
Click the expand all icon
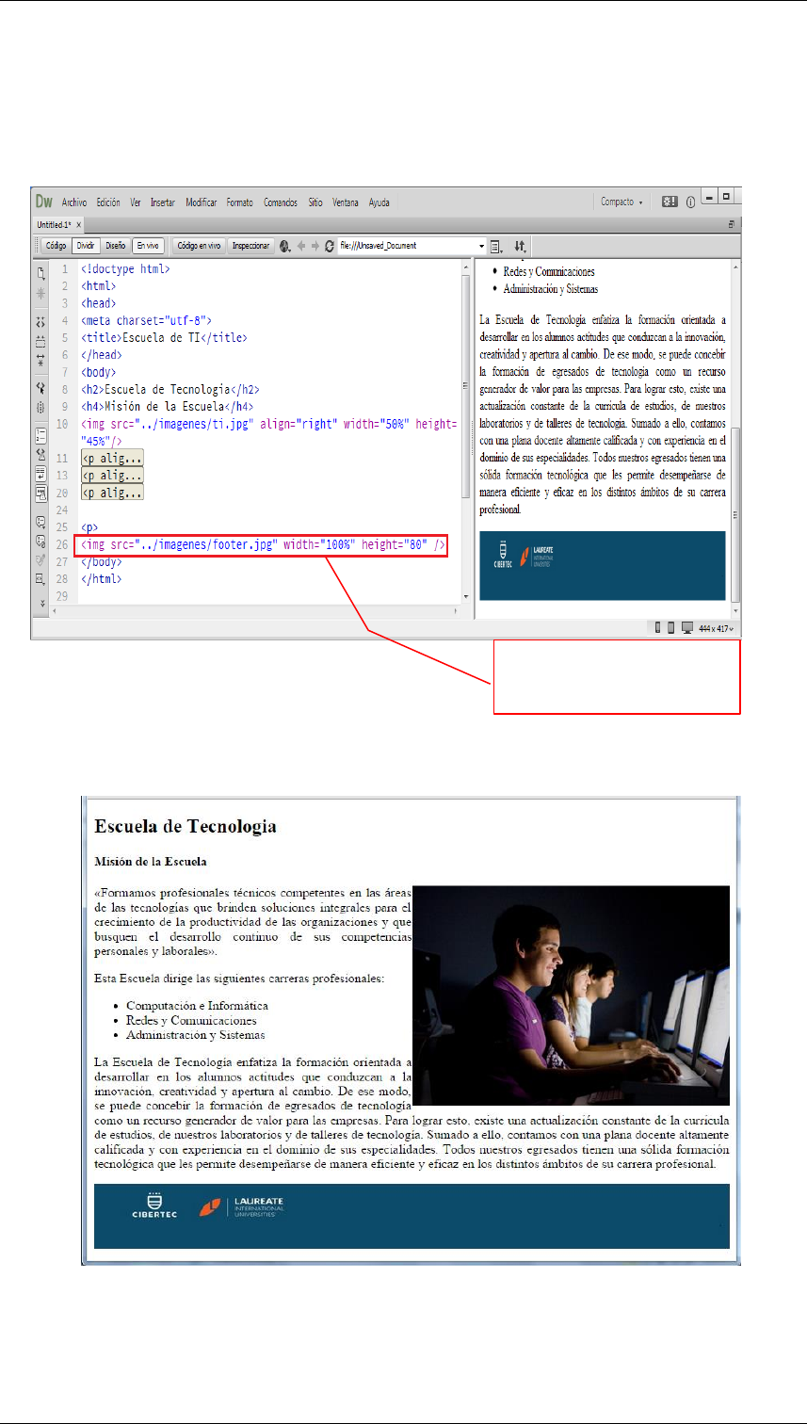(40, 360)
